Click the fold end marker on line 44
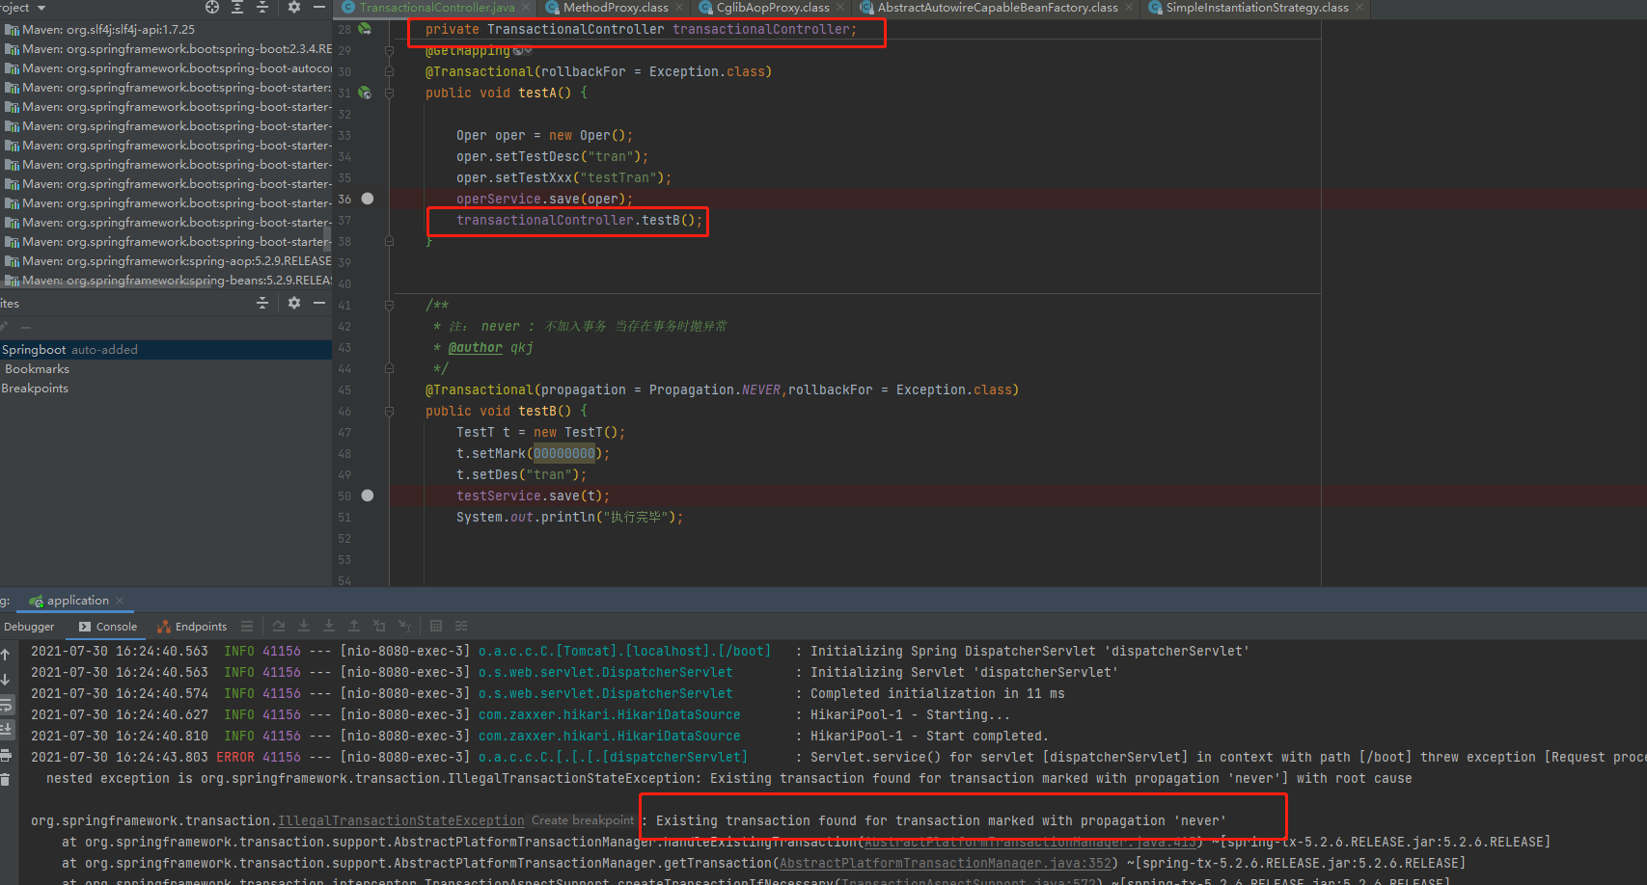Image resolution: width=1647 pixels, height=885 pixels. tap(389, 368)
